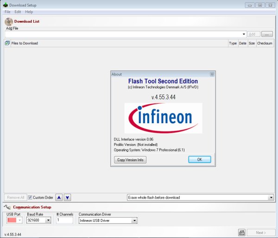Open the USB Port dropdown

pyautogui.click(x=19, y=220)
